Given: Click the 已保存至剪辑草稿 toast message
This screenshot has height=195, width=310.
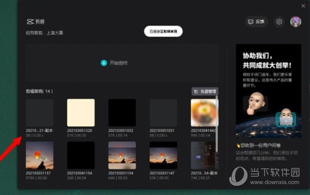Looking at the screenshot, I should click(163, 31).
